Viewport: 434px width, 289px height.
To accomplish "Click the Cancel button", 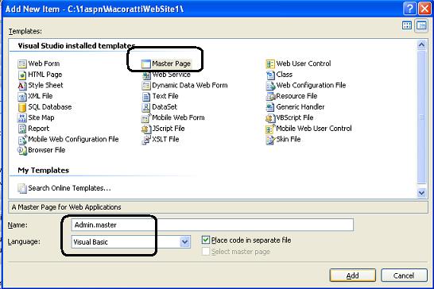I will click(404, 276).
